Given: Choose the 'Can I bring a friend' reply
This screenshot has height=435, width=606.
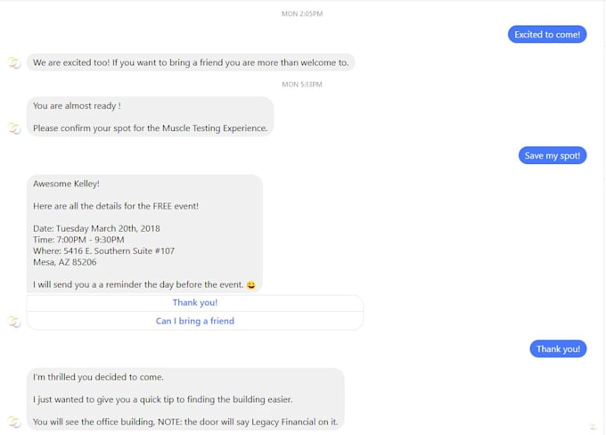Looking at the screenshot, I should (x=195, y=321).
